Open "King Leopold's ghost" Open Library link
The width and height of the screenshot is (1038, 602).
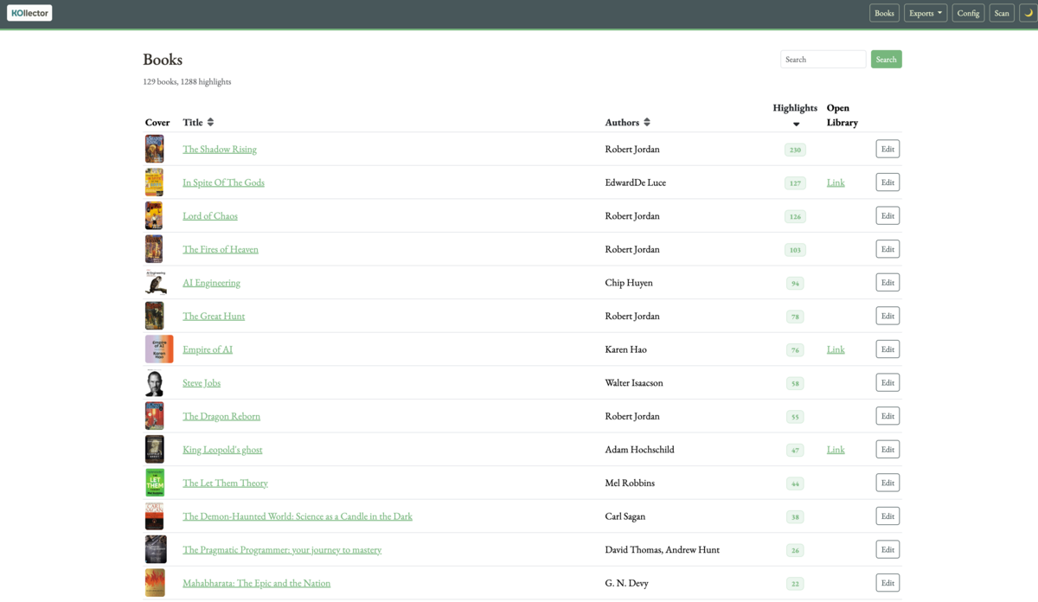point(835,449)
